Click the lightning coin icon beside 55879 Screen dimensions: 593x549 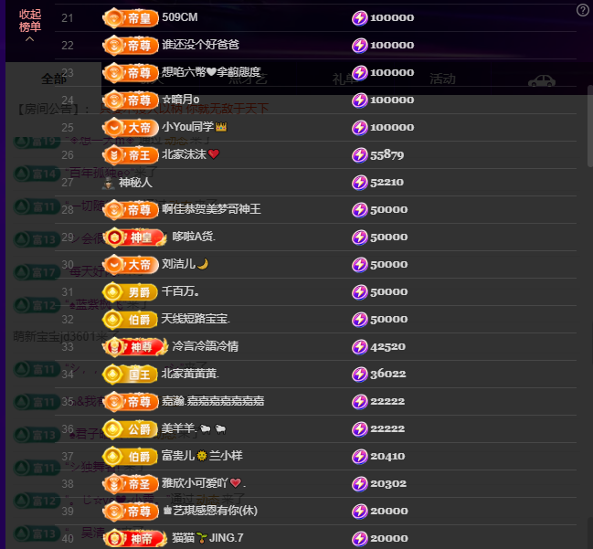pyautogui.click(x=360, y=154)
